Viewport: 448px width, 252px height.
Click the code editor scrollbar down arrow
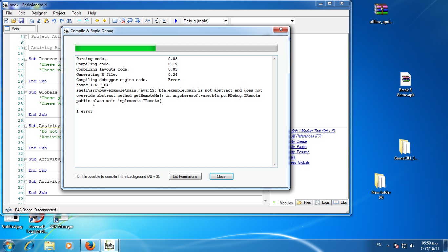coord(265,201)
